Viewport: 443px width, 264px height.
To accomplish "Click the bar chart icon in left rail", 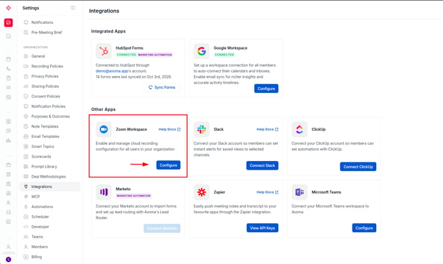I will click(9, 140).
